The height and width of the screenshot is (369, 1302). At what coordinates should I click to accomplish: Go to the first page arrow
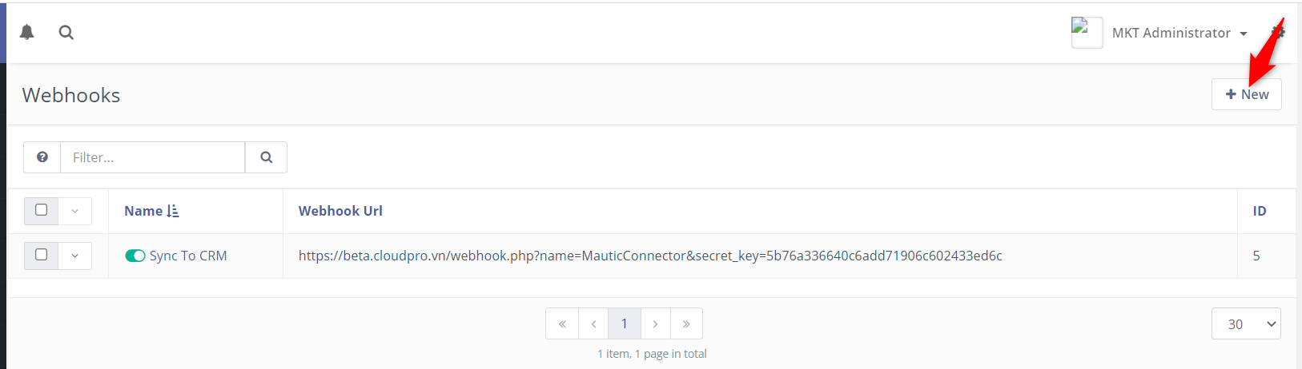562,323
